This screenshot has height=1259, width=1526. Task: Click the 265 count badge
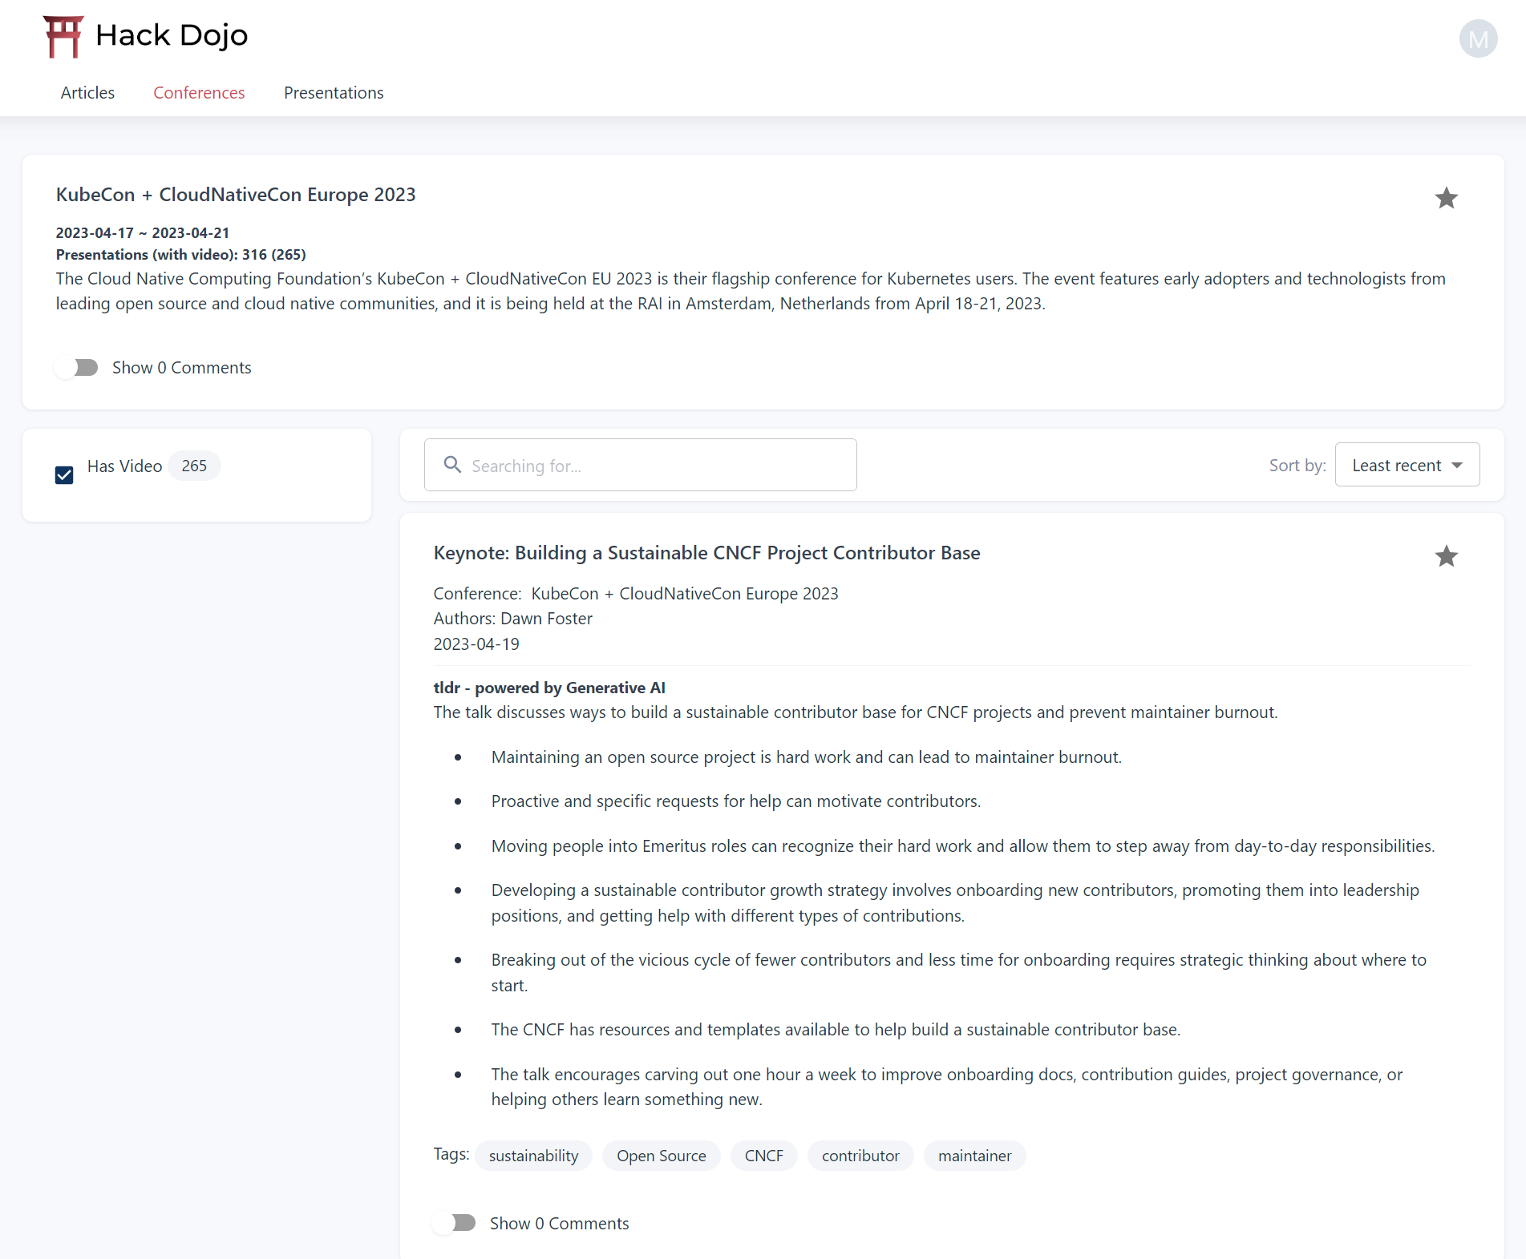[194, 466]
